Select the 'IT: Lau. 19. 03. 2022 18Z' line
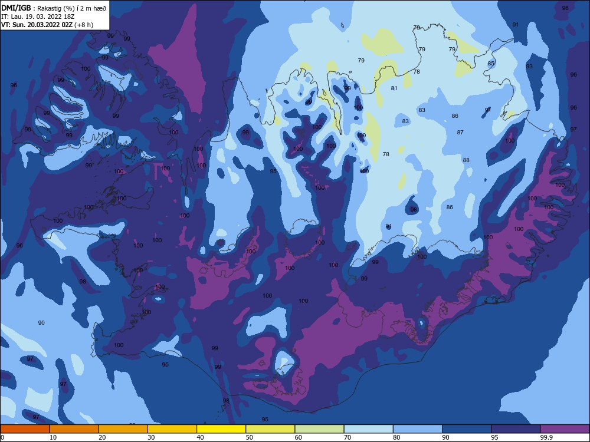Screen dimensions: 590x442 pos(38,17)
